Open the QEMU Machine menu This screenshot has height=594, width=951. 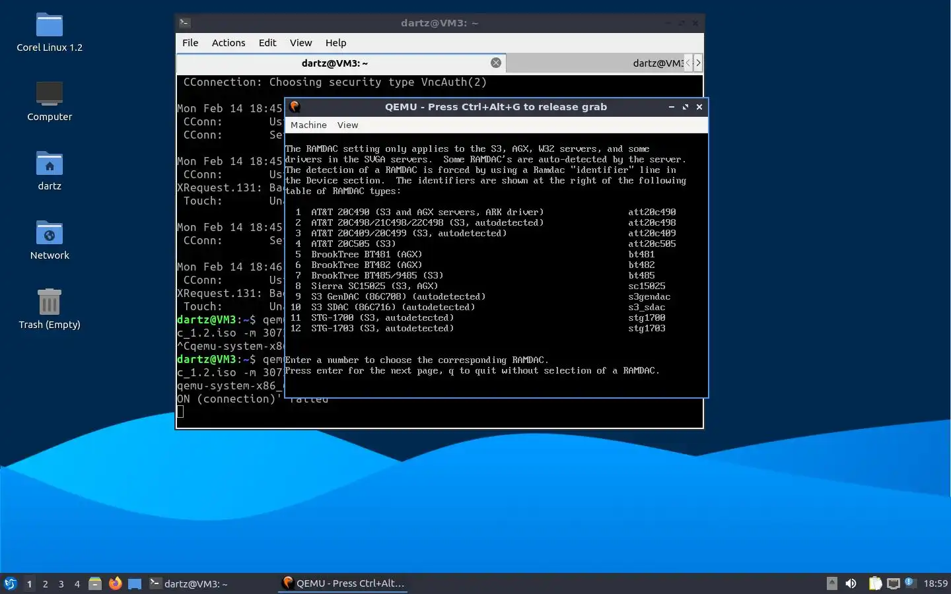click(308, 125)
